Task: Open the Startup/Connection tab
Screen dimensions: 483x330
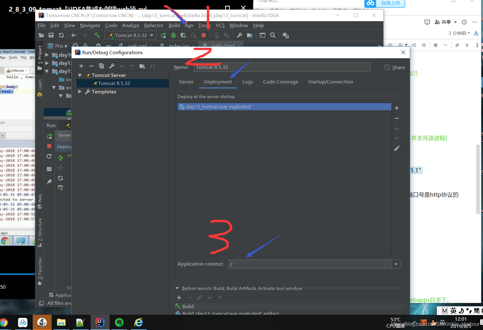Action: point(331,82)
